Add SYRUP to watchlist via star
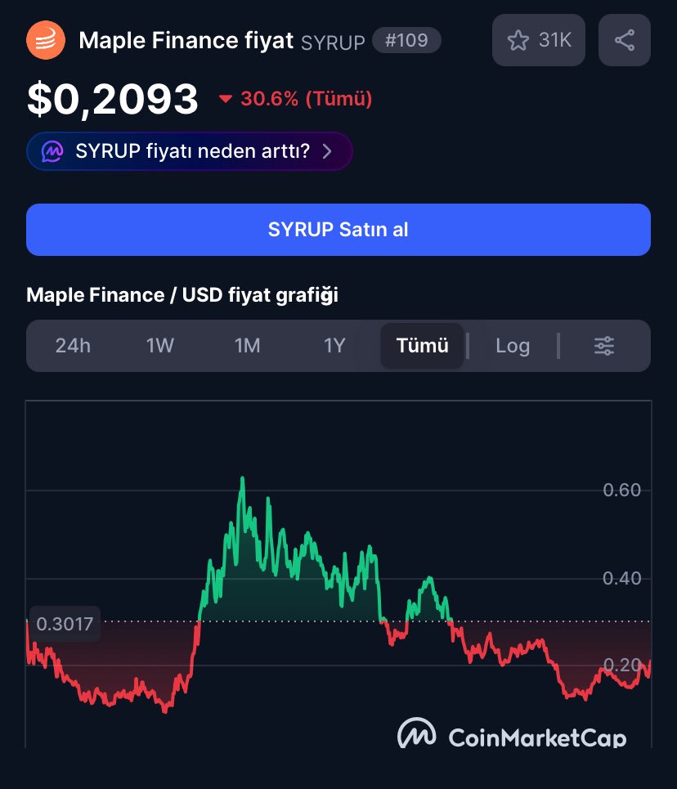Viewport: 677px width, 789px height. click(x=518, y=40)
